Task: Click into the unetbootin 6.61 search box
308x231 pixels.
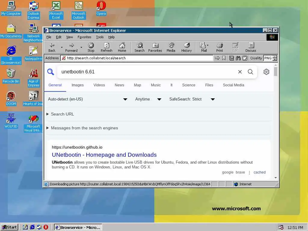Action: point(147,72)
